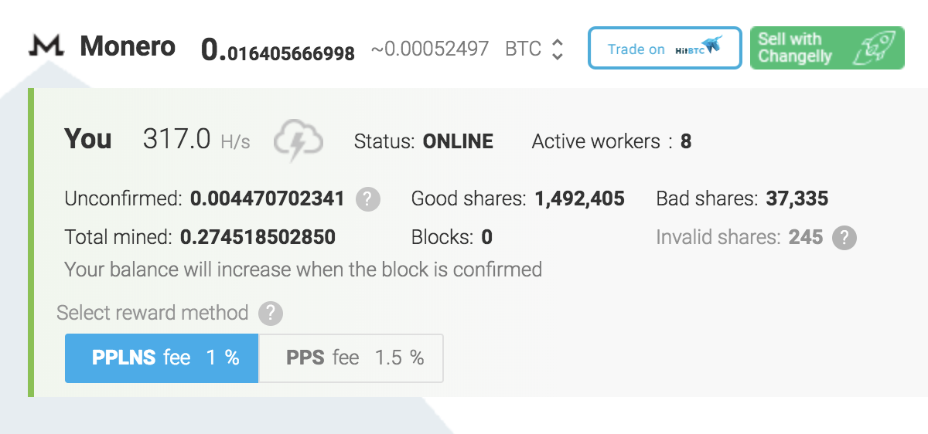The width and height of the screenshot is (928, 434).
Task: Click the approximate 0.00052497 BTC value
Action: click(430, 49)
